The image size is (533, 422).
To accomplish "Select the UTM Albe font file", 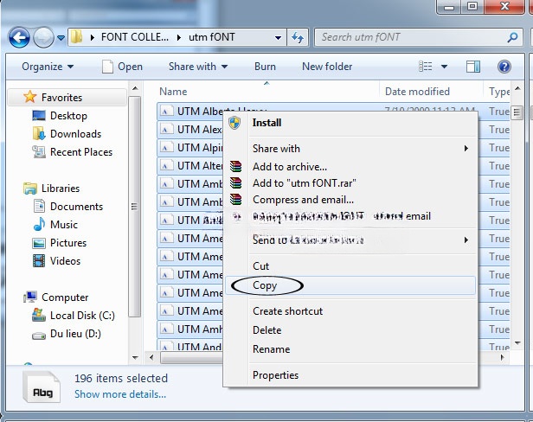I will 190,111.
